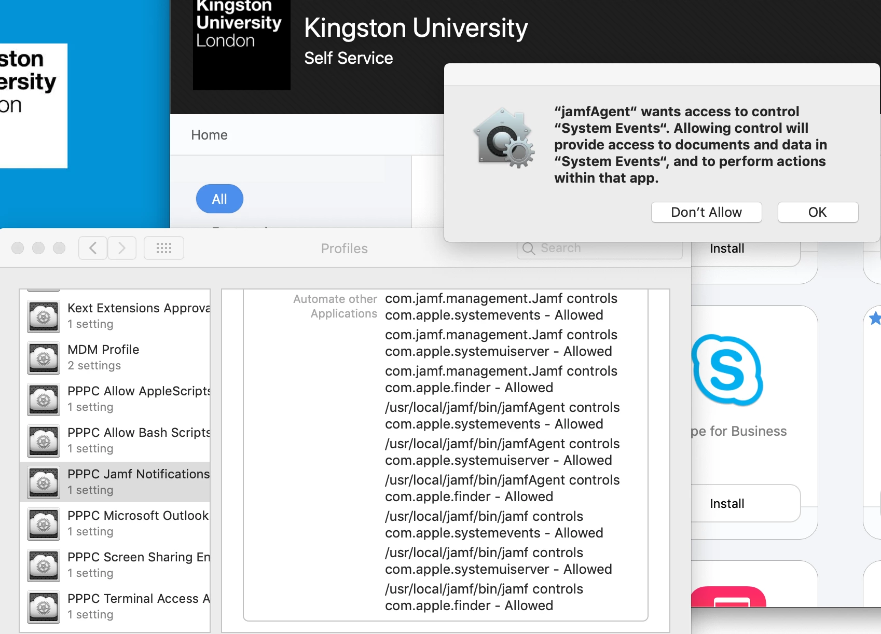Go back in the Profiles window
This screenshot has height=634, width=881.
coord(93,248)
